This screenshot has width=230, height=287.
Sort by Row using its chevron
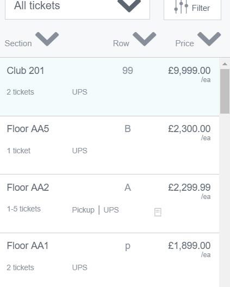pos(145,39)
